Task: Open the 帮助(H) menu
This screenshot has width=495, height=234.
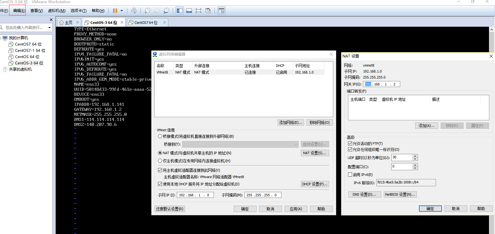Action: point(98,11)
